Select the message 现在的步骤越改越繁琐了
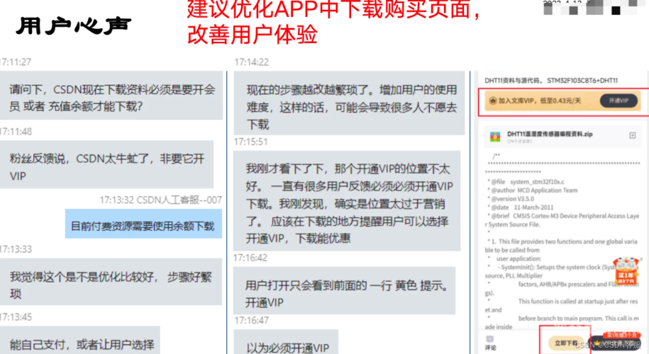Screen dimensions: 649x354 (x=350, y=103)
